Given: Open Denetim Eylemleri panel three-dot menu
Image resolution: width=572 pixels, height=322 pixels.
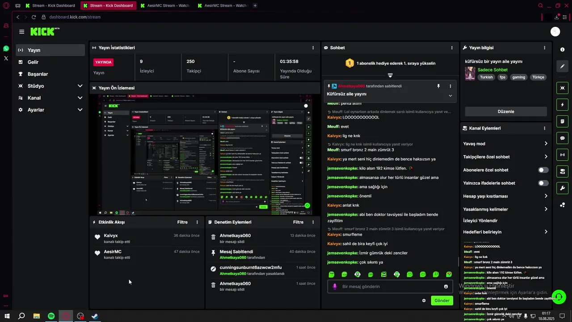Looking at the screenshot, I should pyautogui.click(x=313, y=222).
